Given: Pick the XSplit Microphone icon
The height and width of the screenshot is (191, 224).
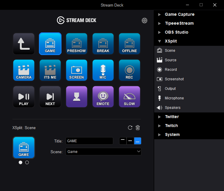Looking at the screenshot, I should point(160,98).
